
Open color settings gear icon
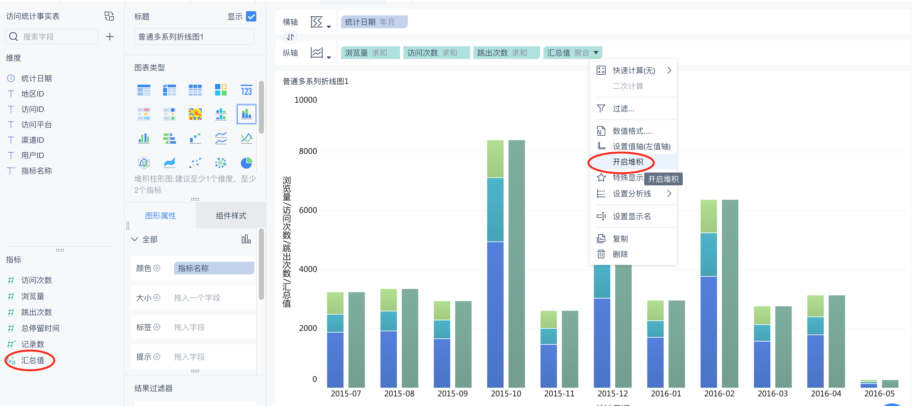[x=157, y=268]
